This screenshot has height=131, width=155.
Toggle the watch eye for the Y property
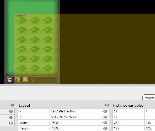105,117
